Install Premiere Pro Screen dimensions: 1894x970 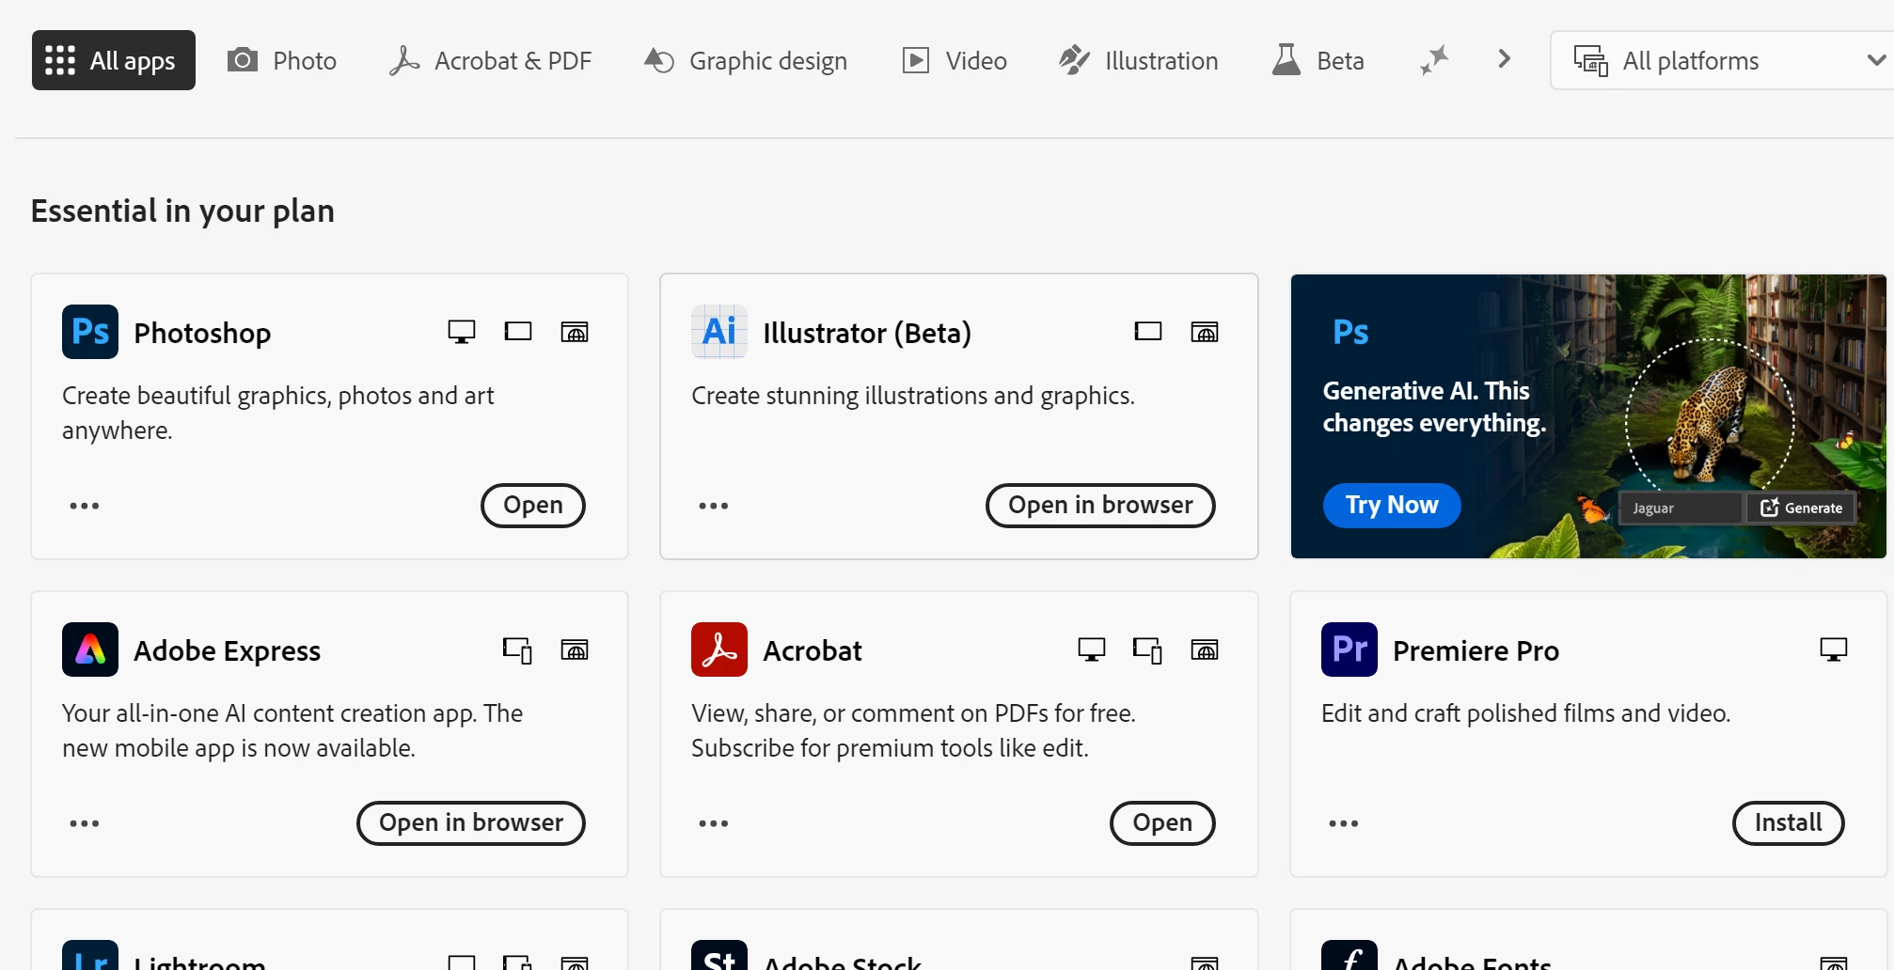1788,823
